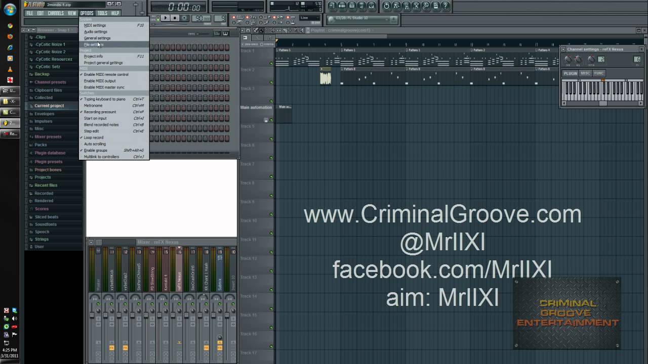Viewport: 648px width, 364px height.
Task: Open the FILE menu
Action: point(30,13)
